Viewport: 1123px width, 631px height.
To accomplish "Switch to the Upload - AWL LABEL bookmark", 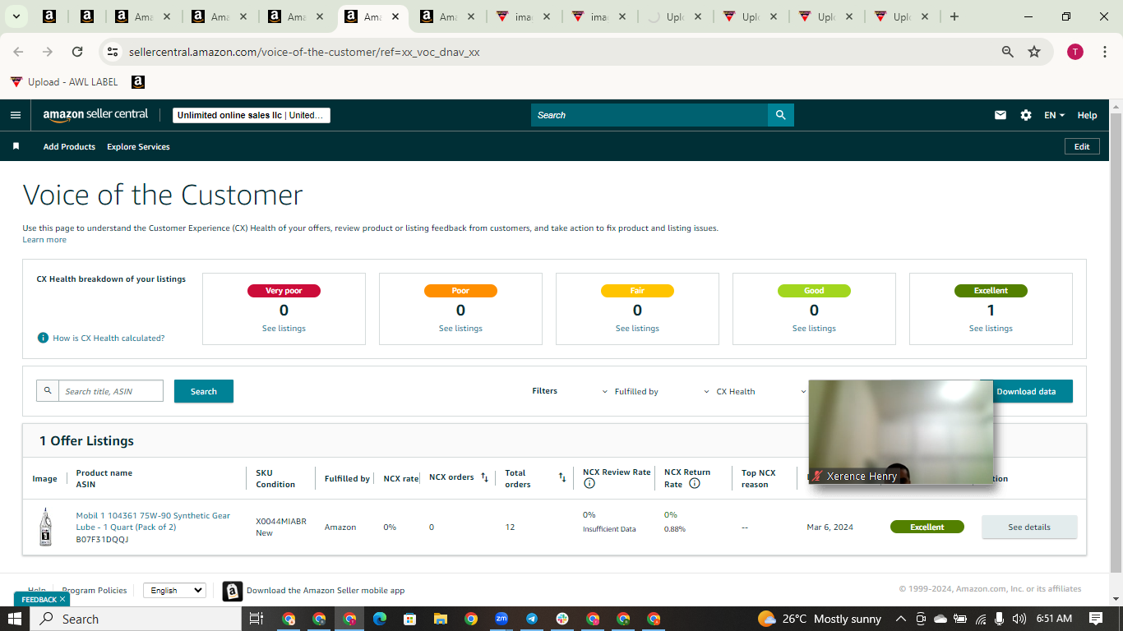I will (x=64, y=82).
